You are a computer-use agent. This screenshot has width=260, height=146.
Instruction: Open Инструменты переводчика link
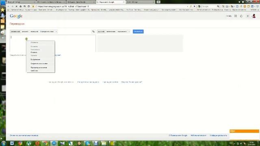pos(88,82)
